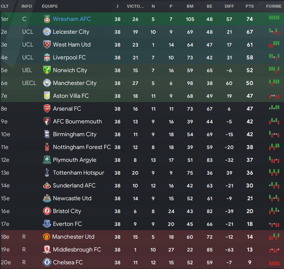Click the Norwich City crest icon

(47, 70)
